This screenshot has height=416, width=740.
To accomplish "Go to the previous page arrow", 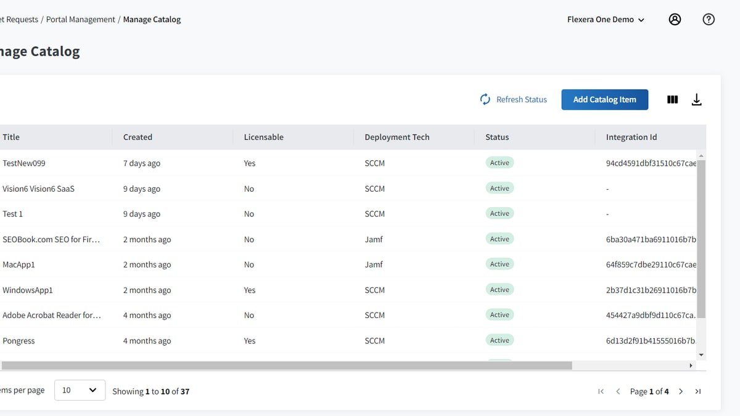I will 618,391.
